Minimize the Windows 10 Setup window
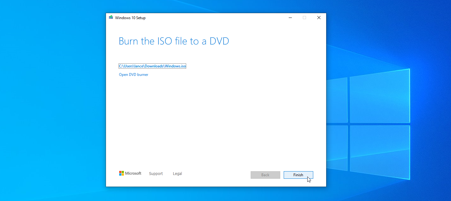 290,18
